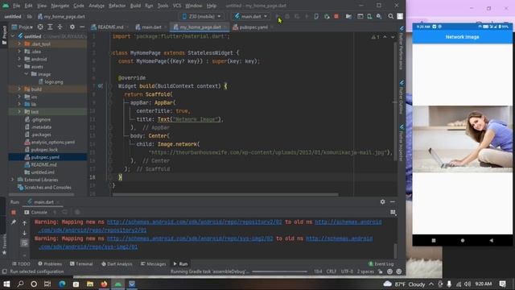The image size is (515, 290).
Task: Tap the Android back button on phone mirror
Action: [x=491, y=240]
